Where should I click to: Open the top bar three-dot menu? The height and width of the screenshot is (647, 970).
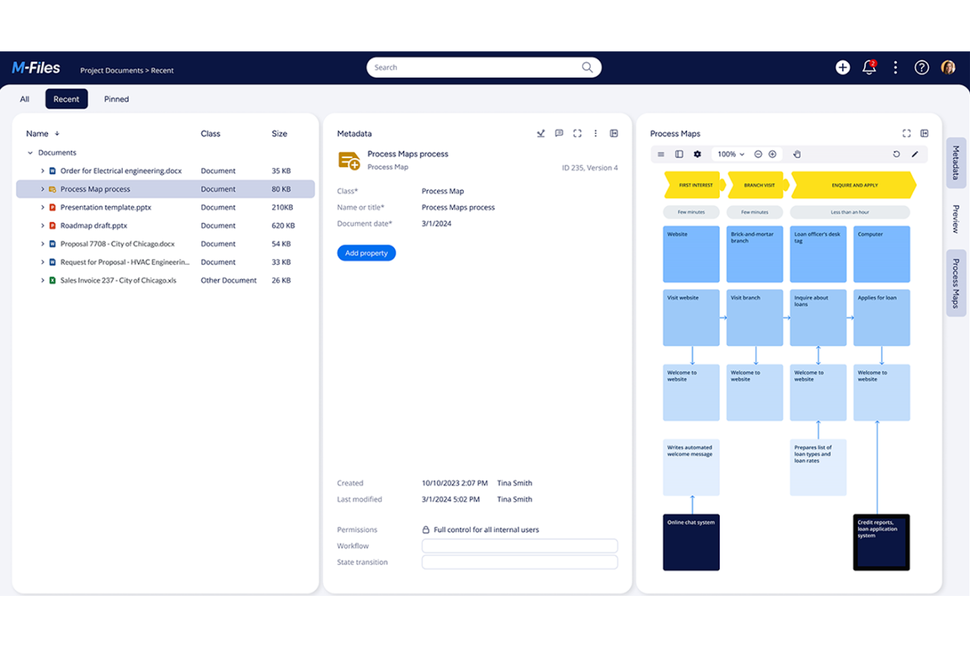tap(895, 67)
